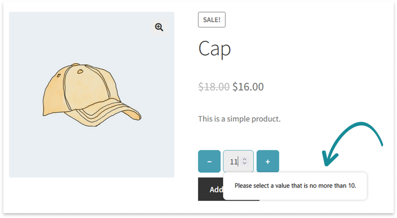The width and height of the screenshot is (397, 218).
Task: Click the Cap product title
Action: tap(215, 49)
